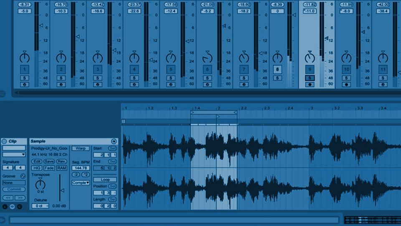Click the arm button on track 9
This screenshot has width=401, height=226.
pos(310,85)
